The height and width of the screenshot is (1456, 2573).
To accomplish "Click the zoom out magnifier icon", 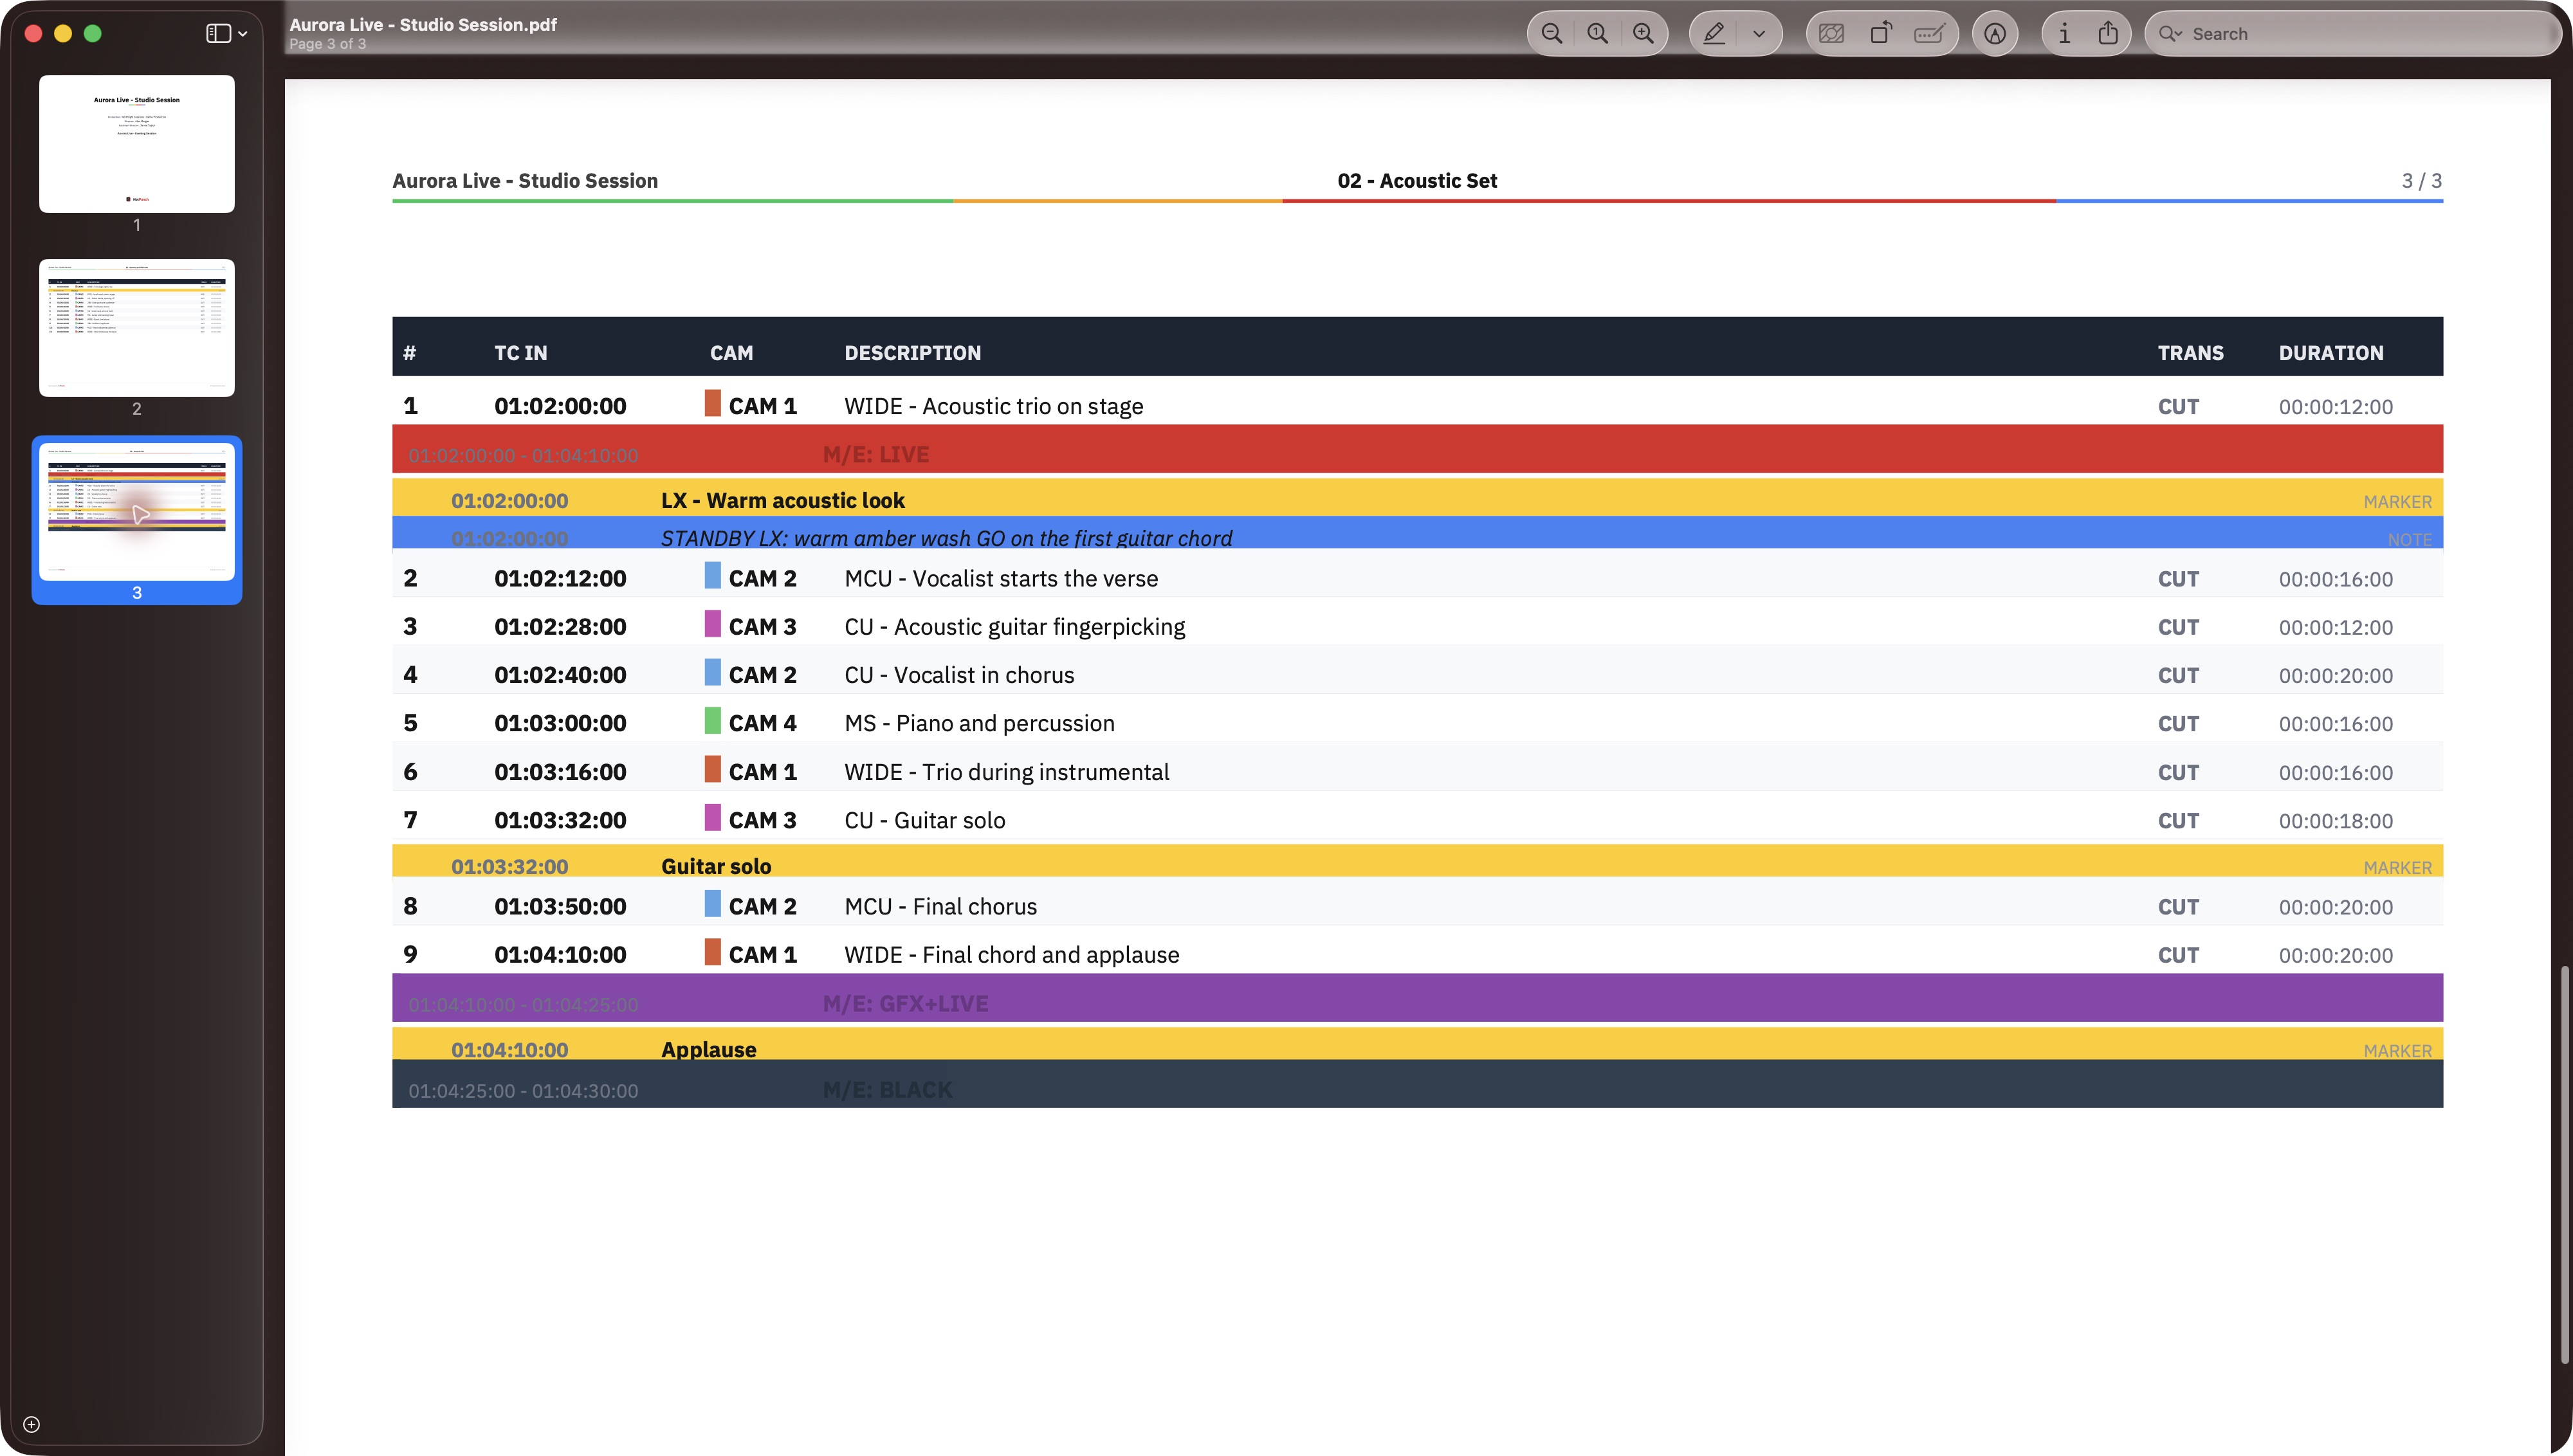I will pos(1551,33).
